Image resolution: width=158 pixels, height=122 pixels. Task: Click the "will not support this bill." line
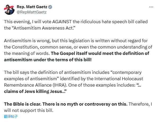point(29,110)
